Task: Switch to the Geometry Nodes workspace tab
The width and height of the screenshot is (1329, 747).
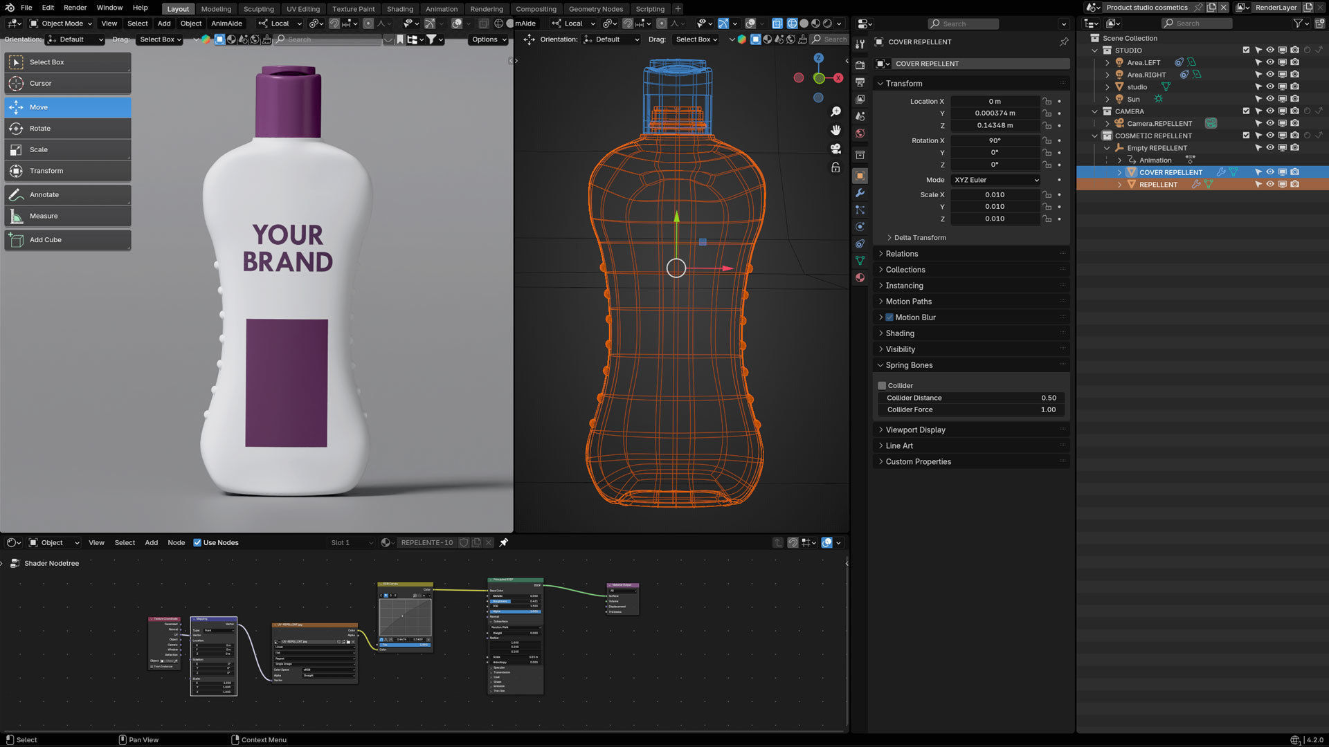Action: point(595,9)
